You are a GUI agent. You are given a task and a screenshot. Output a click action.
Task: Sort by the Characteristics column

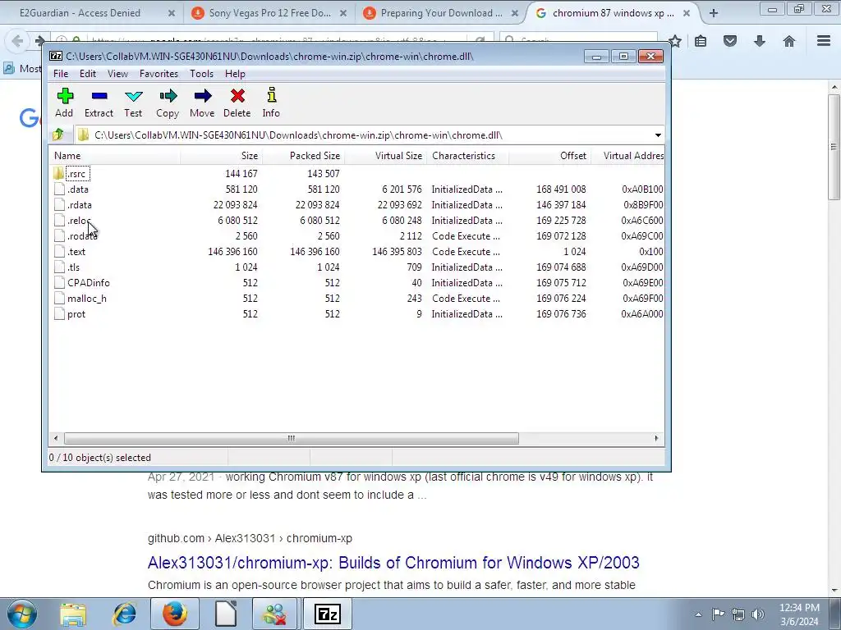467,156
